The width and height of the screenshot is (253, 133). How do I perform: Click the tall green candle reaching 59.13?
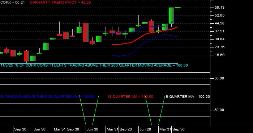tap(171, 15)
